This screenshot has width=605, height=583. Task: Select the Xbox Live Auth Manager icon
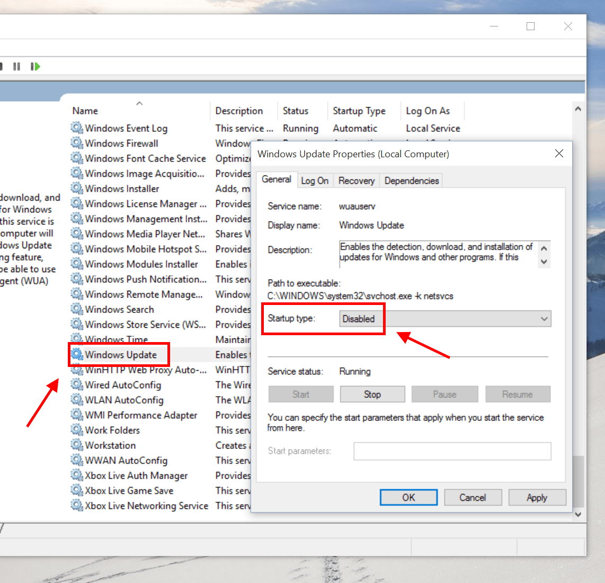coord(77,475)
